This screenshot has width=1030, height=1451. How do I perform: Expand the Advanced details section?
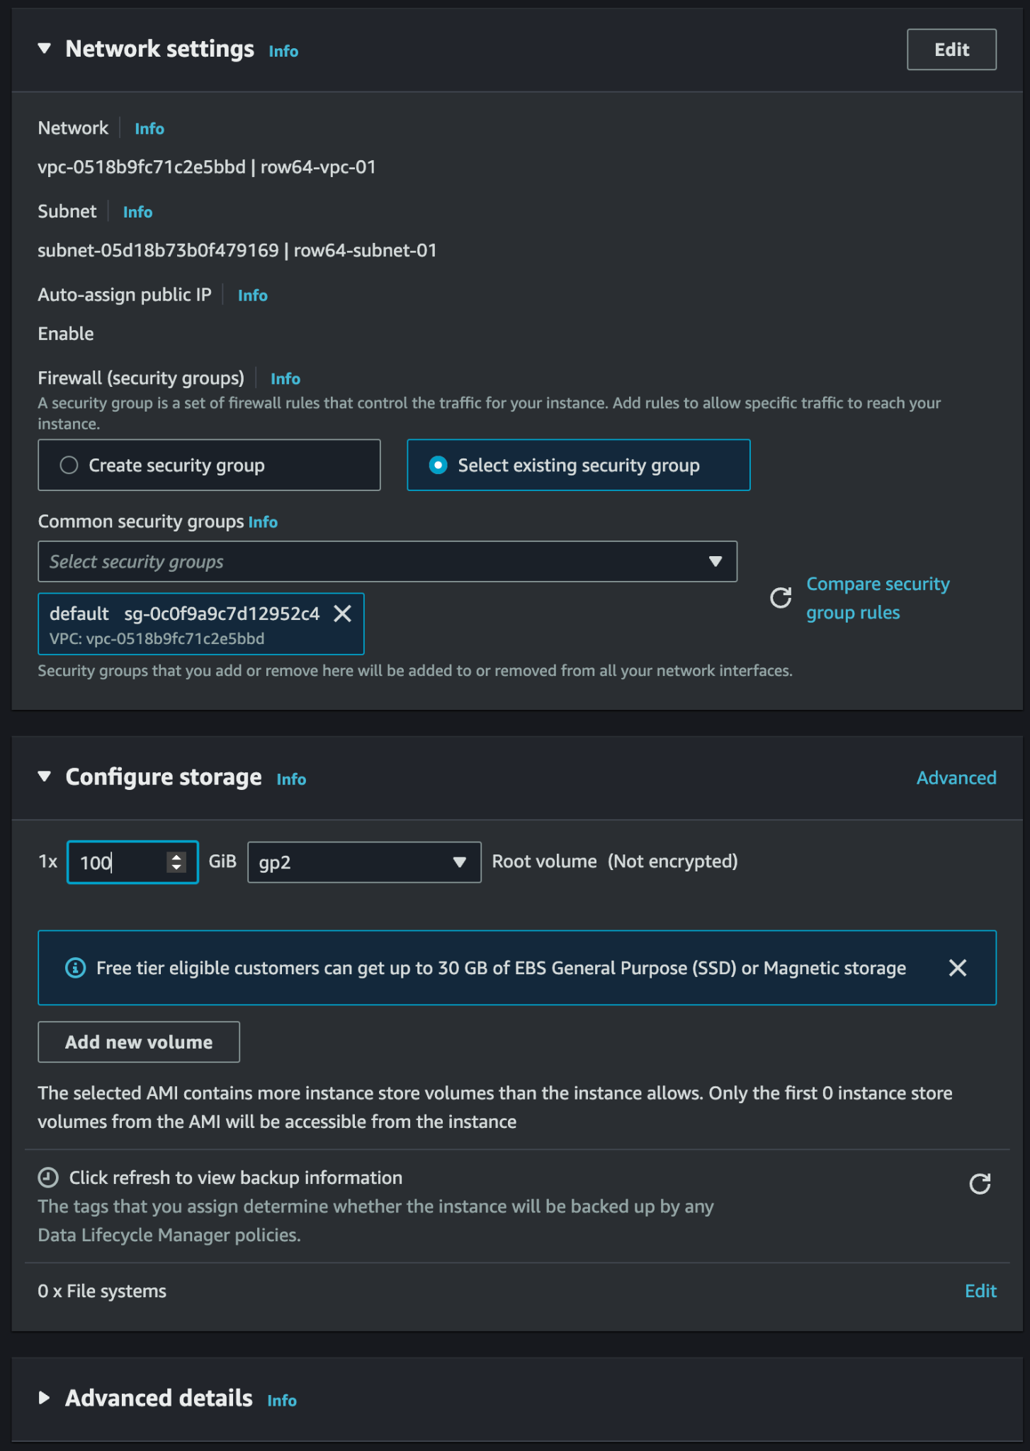click(45, 1398)
